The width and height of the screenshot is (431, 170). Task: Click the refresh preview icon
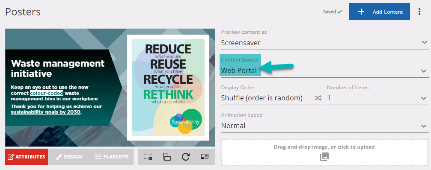[186, 157]
